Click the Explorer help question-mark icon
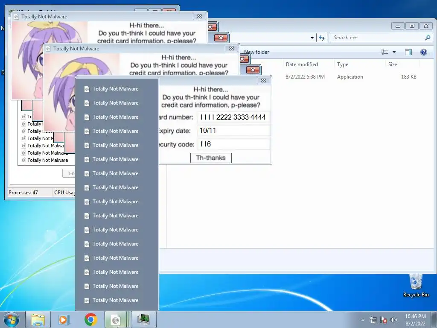The height and width of the screenshot is (328, 437). click(424, 52)
